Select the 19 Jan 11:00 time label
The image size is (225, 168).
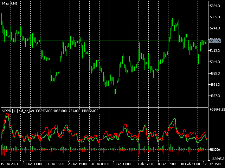(x=32, y=164)
